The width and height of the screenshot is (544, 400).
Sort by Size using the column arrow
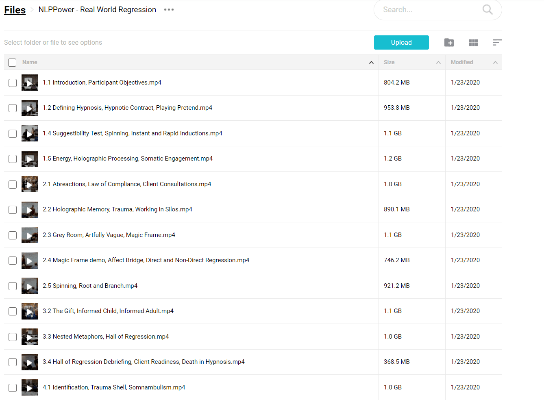pos(438,63)
